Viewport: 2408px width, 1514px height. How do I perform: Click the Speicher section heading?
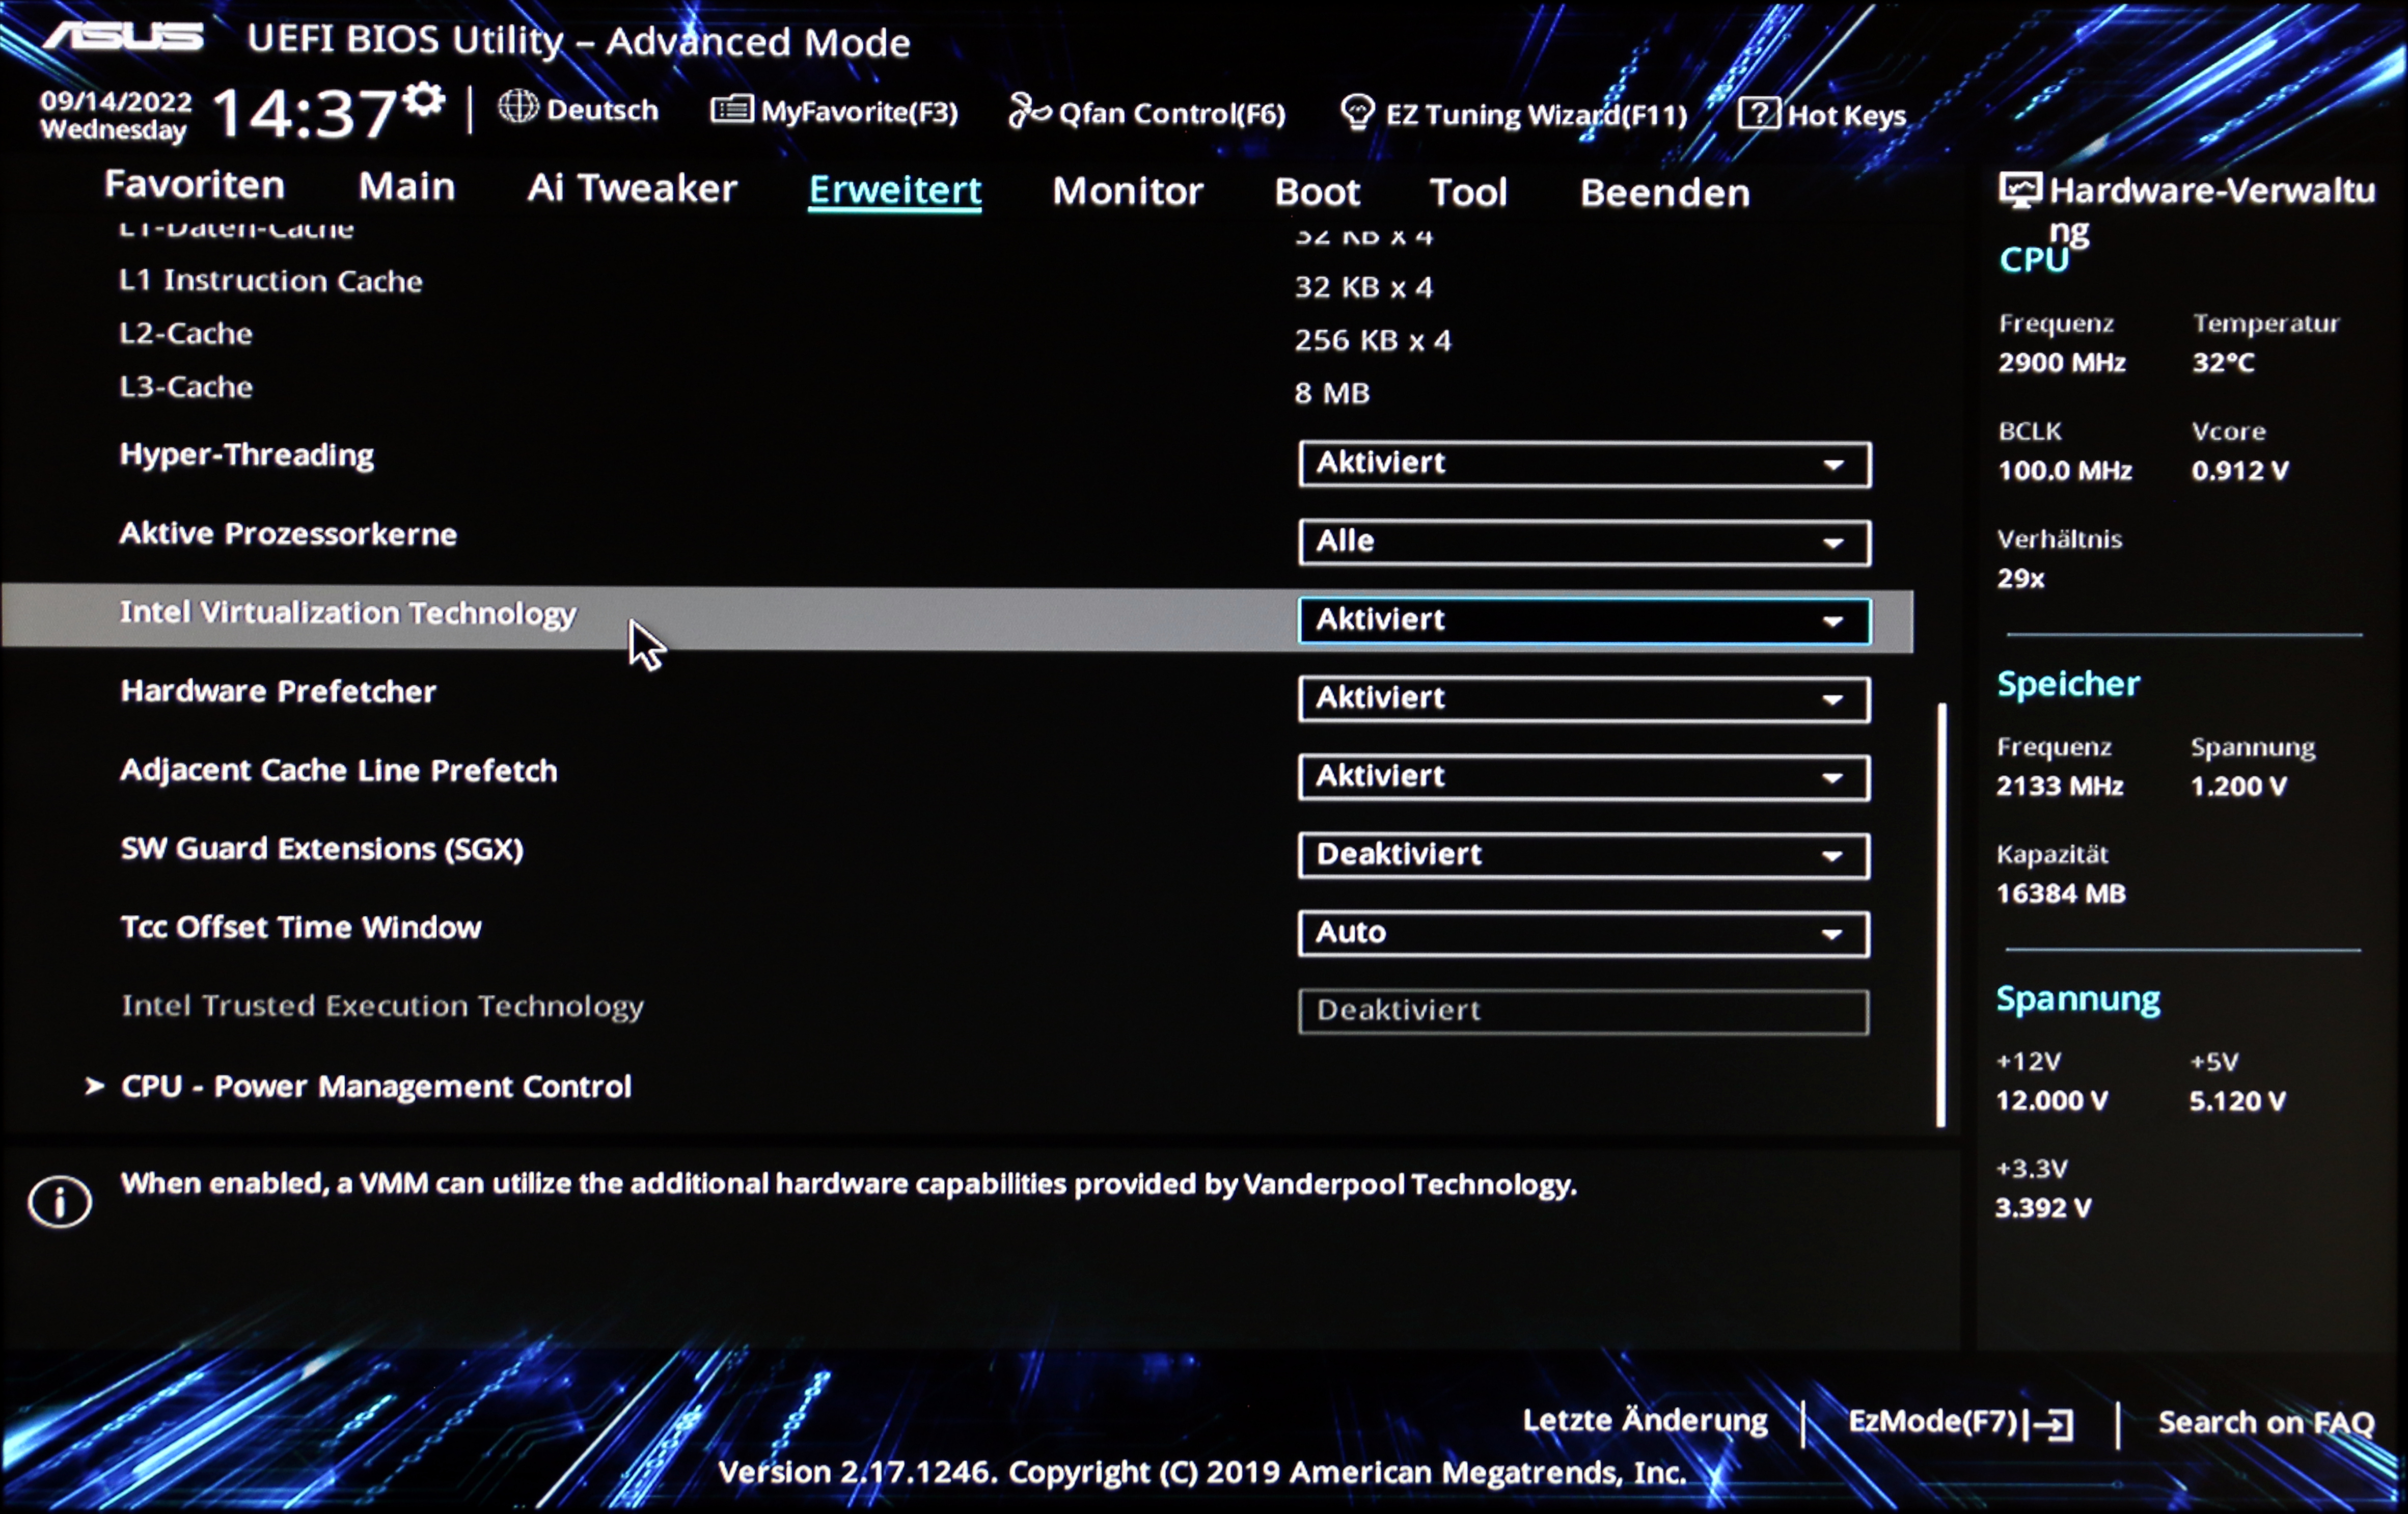[x=2068, y=684]
